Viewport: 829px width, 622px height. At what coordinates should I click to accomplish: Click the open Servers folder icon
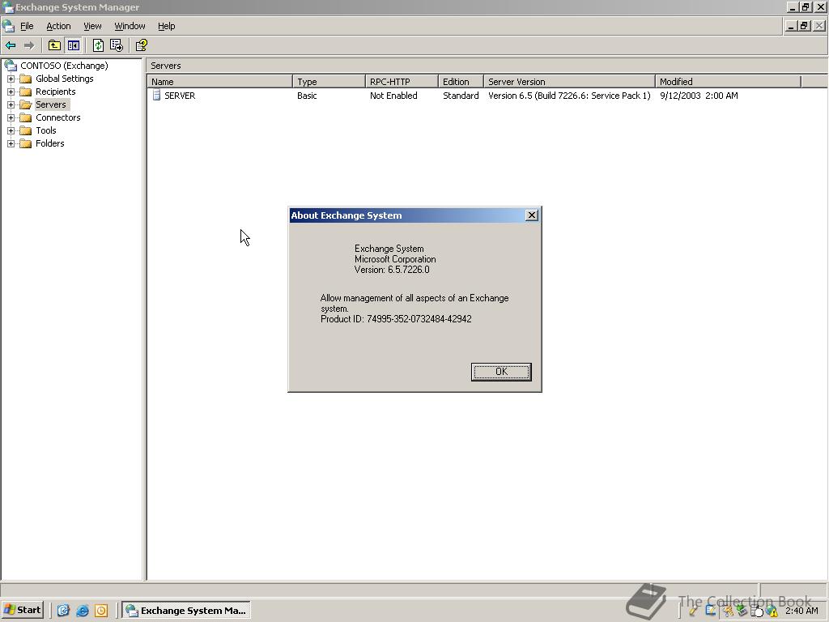[25, 104]
